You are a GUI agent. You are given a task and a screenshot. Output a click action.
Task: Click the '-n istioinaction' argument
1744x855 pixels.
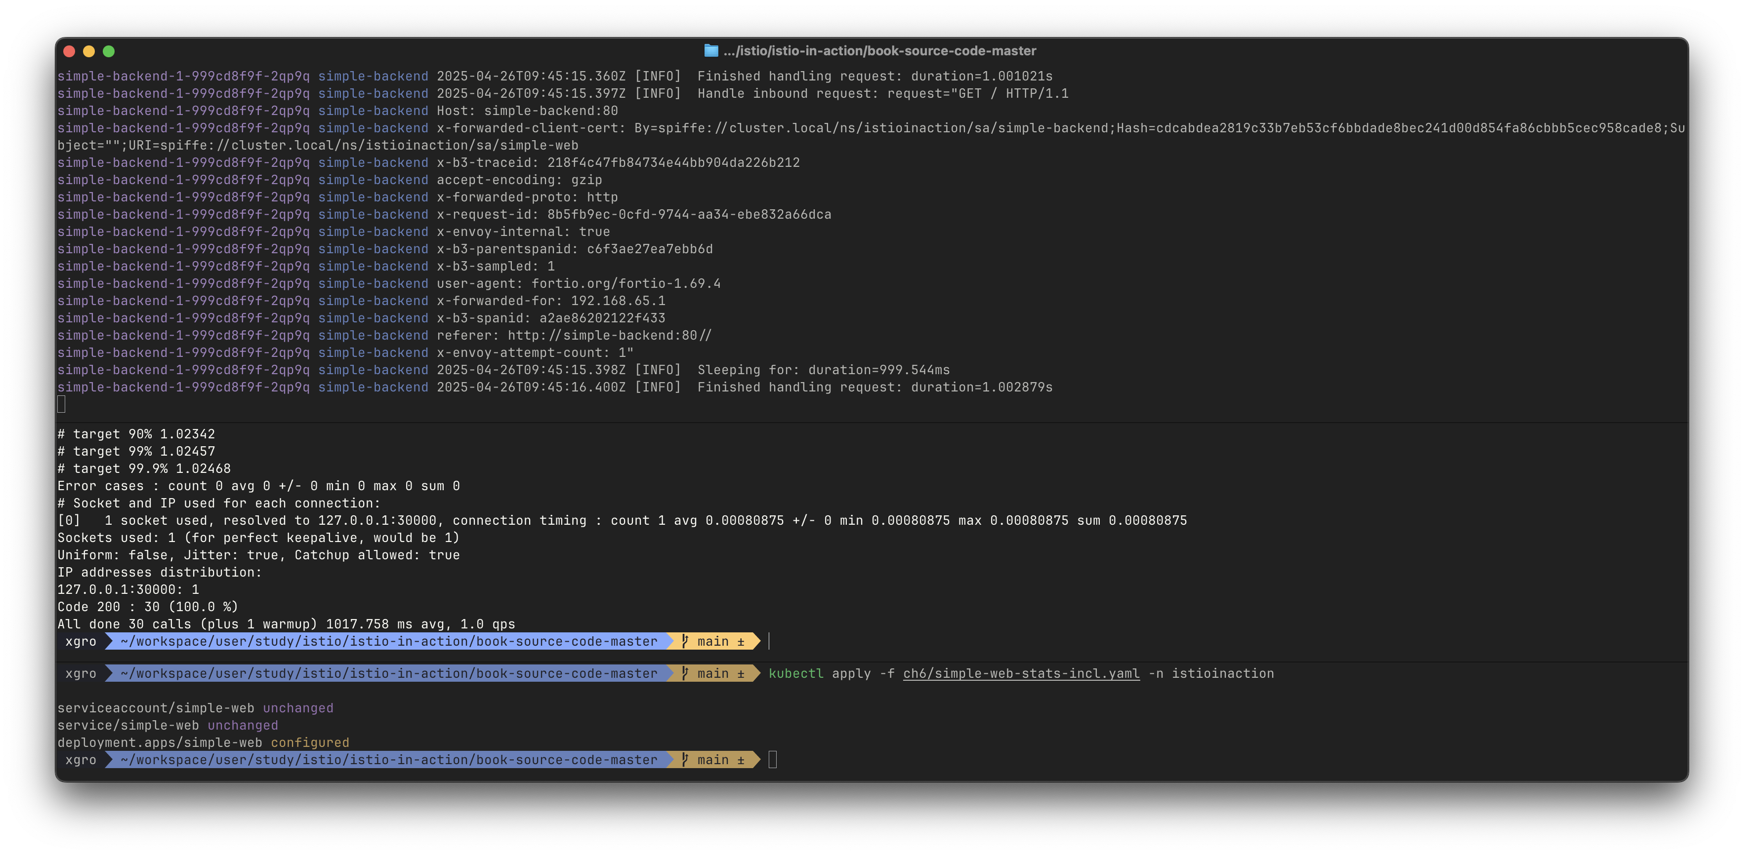point(1211,674)
